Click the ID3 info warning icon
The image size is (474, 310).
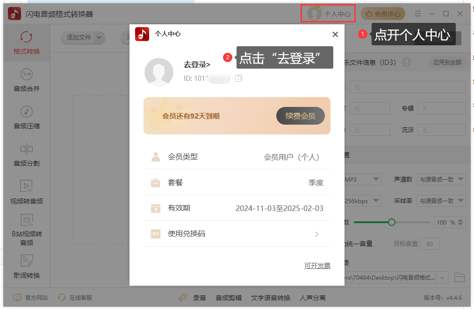[x=407, y=62]
